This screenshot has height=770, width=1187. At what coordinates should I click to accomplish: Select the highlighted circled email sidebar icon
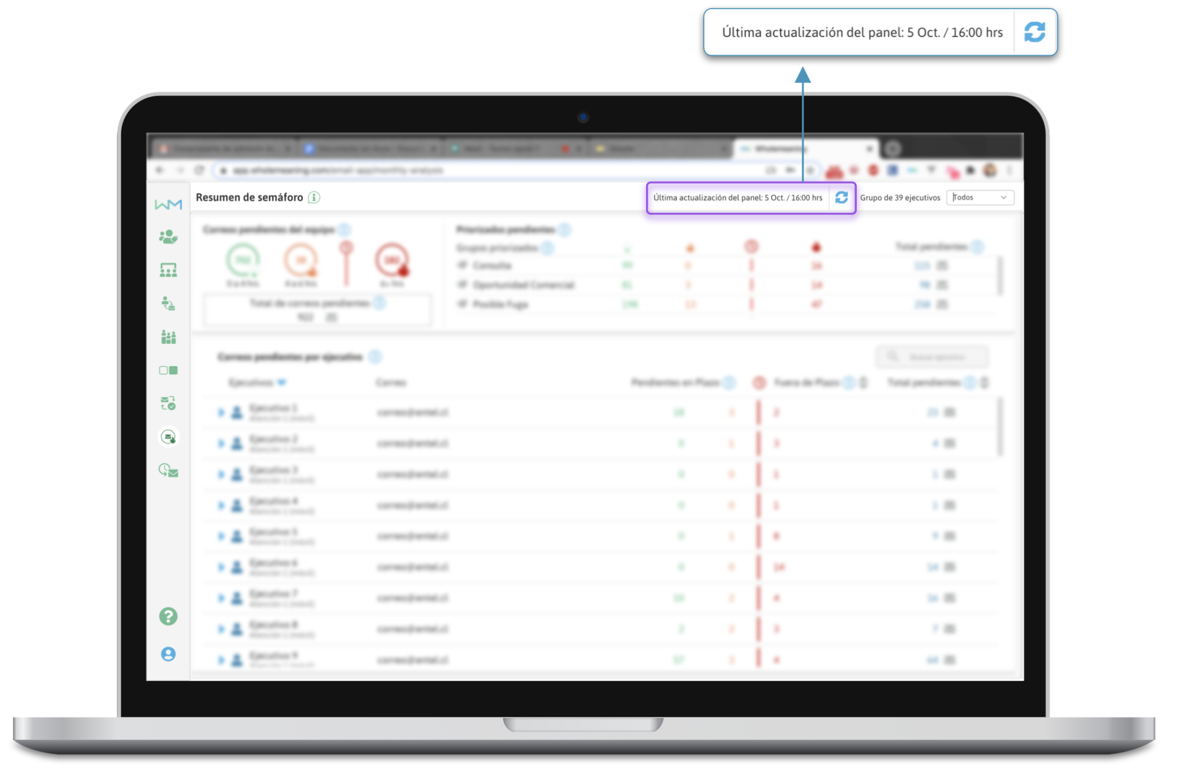[x=168, y=437]
